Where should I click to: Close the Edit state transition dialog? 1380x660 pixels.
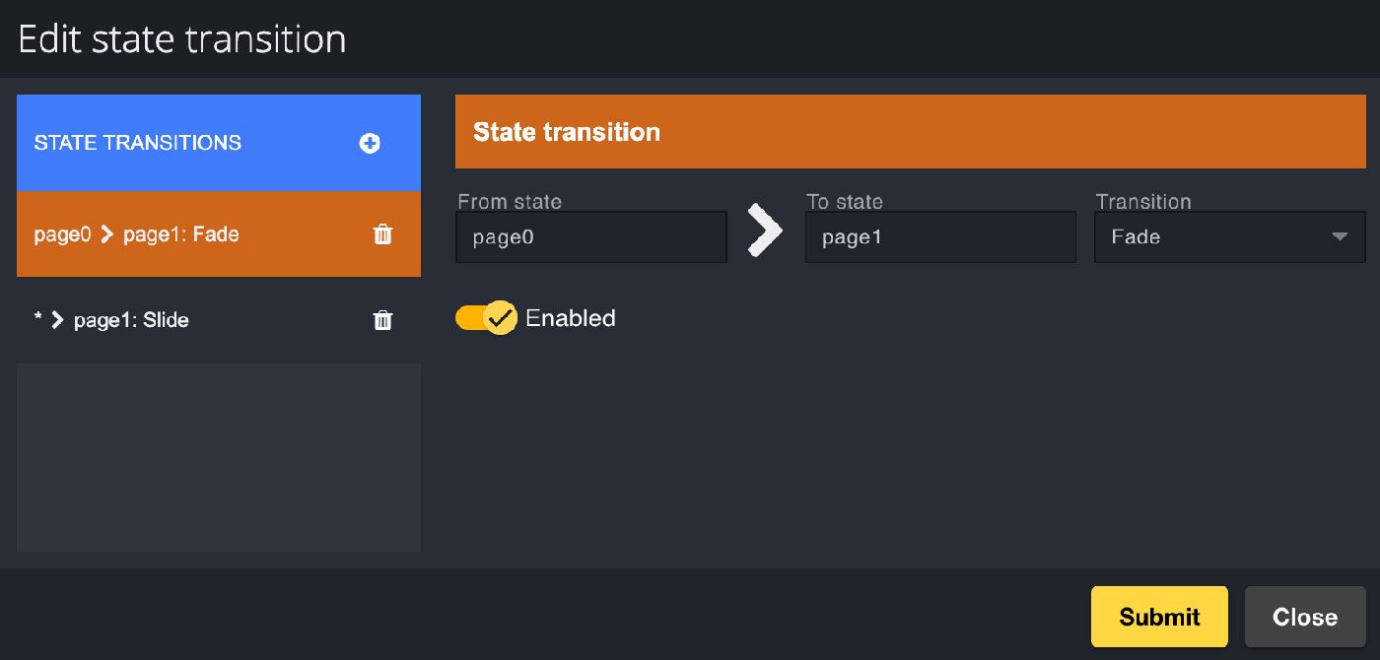click(x=1304, y=616)
